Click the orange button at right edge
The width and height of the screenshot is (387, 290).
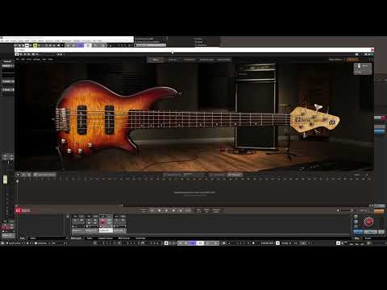tap(379, 211)
